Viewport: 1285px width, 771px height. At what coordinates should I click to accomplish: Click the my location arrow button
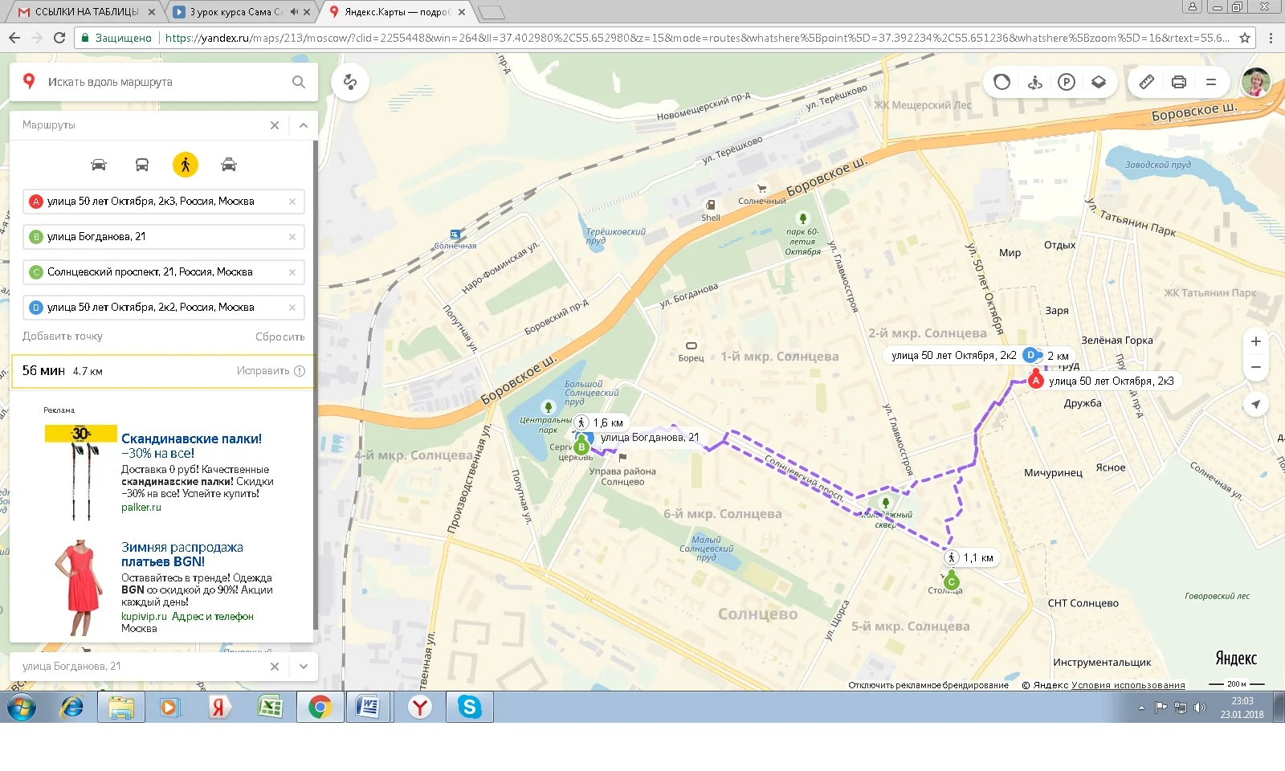[x=1256, y=404]
